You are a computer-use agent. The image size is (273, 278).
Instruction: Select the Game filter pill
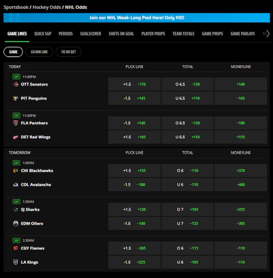[x=13, y=52]
